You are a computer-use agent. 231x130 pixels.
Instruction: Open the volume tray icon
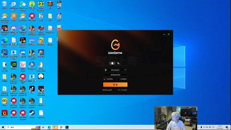coord(207,127)
